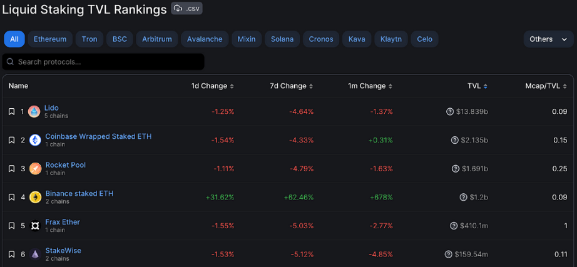Download the rankings as .csv
Screen dimensions: 577x267
pos(186,8)
